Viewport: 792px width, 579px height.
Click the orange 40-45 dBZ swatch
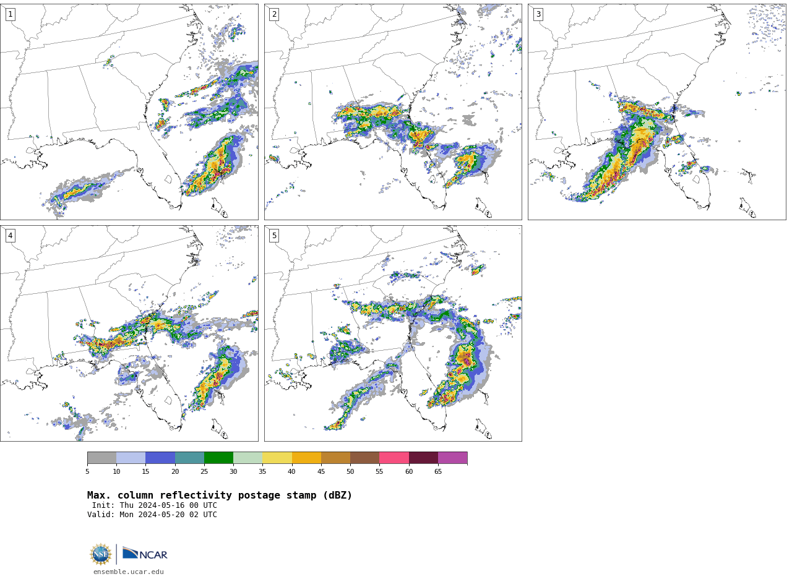(x=306, y=458)
